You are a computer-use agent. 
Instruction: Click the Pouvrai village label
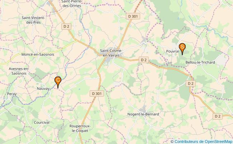pyautogui.click(x=172, y=51)
